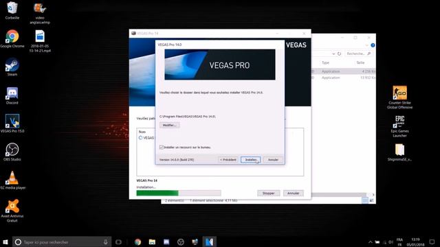The image size is (440, 247).
Task: Open File Explorer from the taskbar
Action: tap(152, 242)
